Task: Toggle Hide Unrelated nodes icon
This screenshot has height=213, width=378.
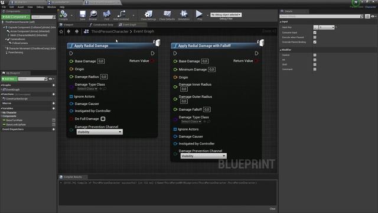Action: 121,14
